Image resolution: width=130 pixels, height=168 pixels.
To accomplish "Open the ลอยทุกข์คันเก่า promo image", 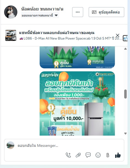I will pos(77,103).
